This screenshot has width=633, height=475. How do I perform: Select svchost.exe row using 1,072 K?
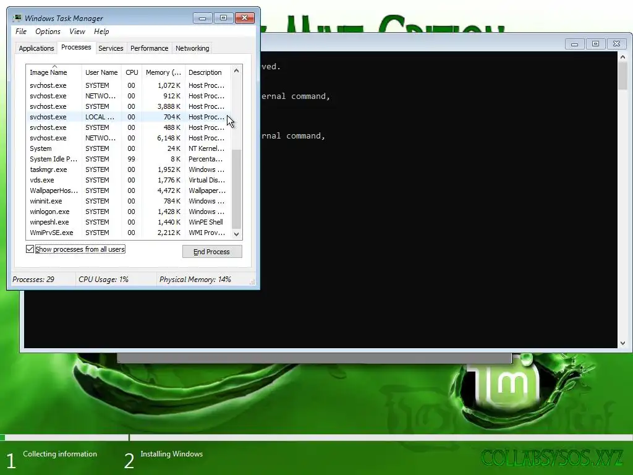pos(129,85)
